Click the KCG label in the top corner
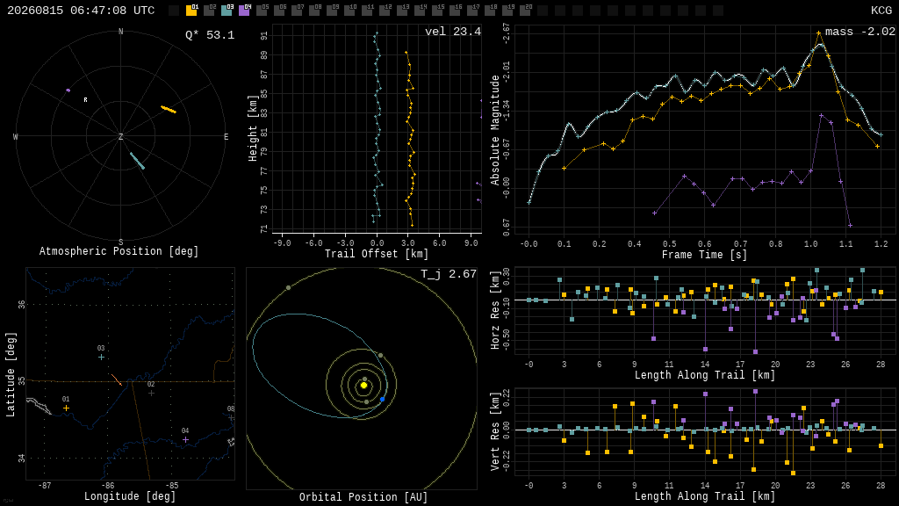 [x=881, y=11]
